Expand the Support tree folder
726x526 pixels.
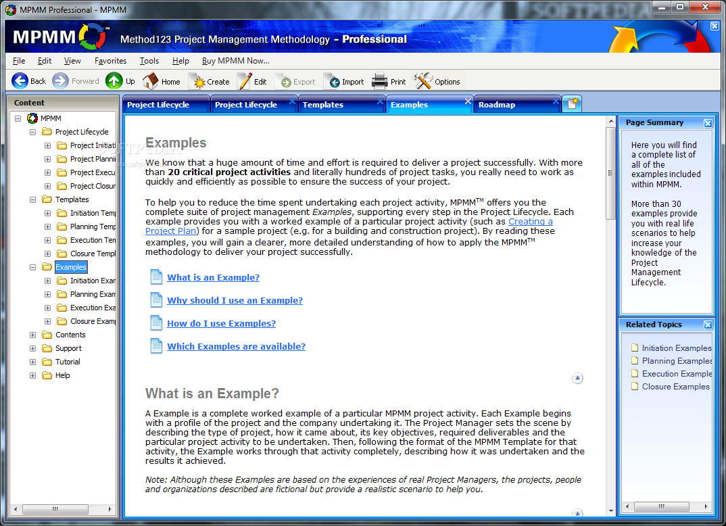[32, 348]
